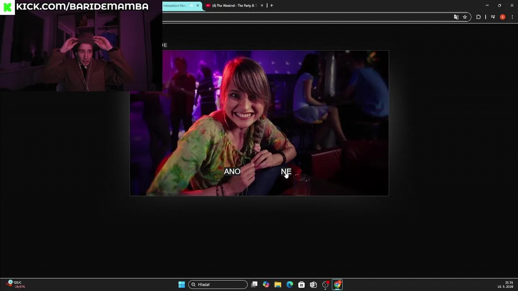
Task: Open the QSJC stock widget
Action: click(x=16, y=285)
